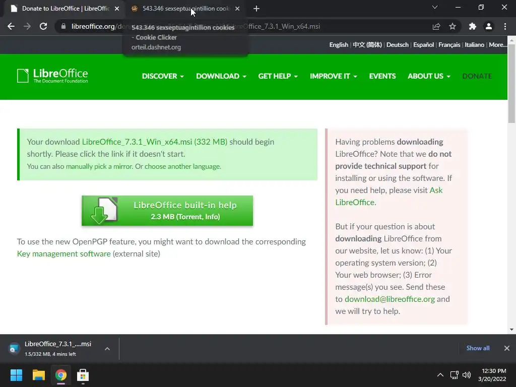Click download@libreoffice.org email link

390,299
